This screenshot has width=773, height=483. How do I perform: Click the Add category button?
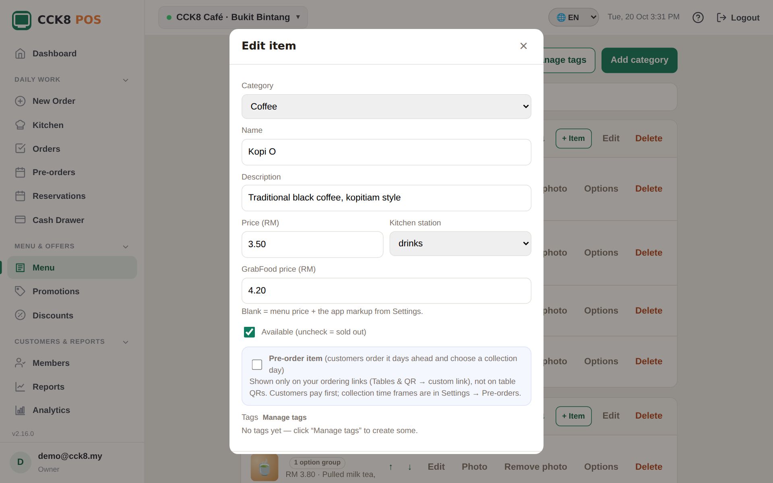tap(639, 60)
